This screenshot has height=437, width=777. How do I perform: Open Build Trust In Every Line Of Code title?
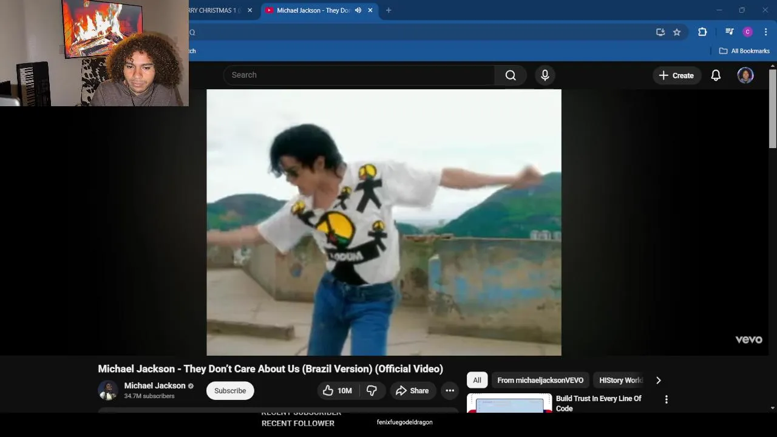(x=599, y=404)
